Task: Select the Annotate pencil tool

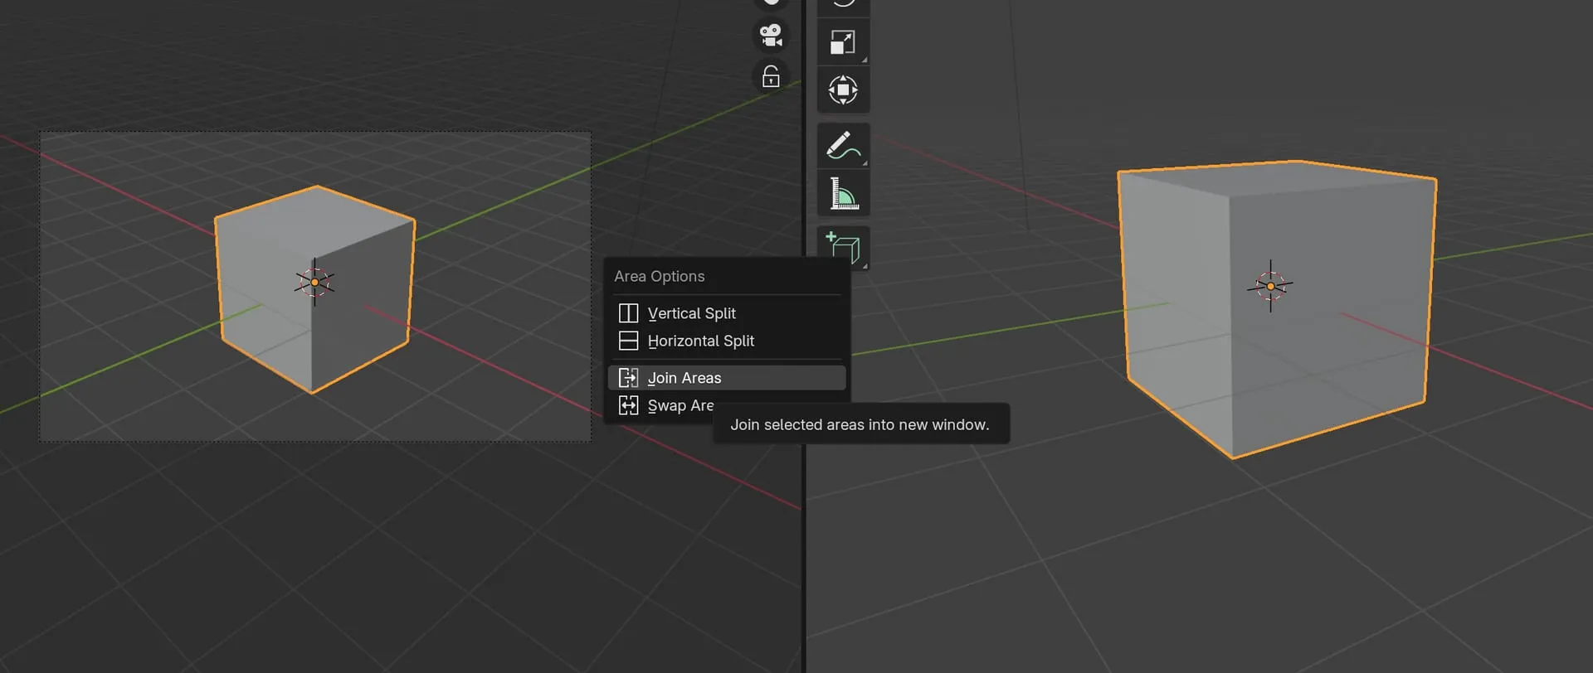Action: 843,146
